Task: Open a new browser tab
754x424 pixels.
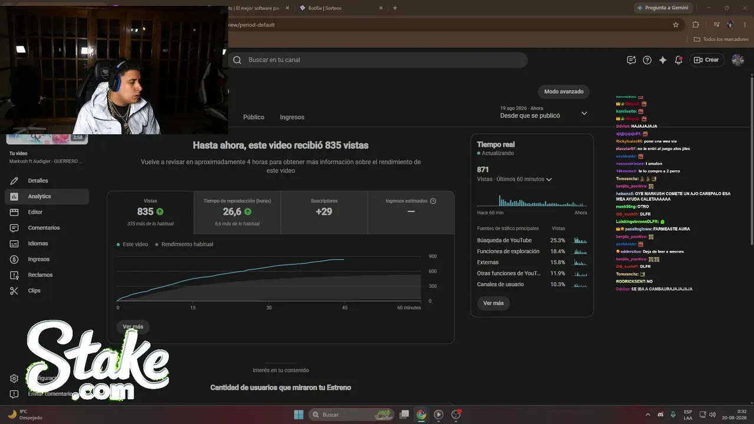Action: [395, 8]
